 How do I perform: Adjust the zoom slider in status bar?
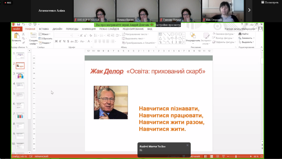[x=236, y=157]
